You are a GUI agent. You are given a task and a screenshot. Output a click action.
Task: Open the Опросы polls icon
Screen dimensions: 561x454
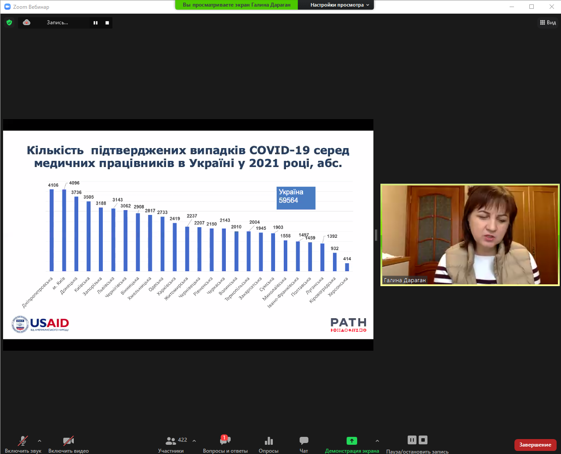pyautogui.click(x=268, y=441)
